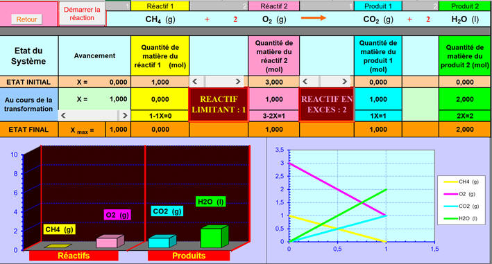Decrease avancement X with left scroll arrow

click(x=63, y=116)
